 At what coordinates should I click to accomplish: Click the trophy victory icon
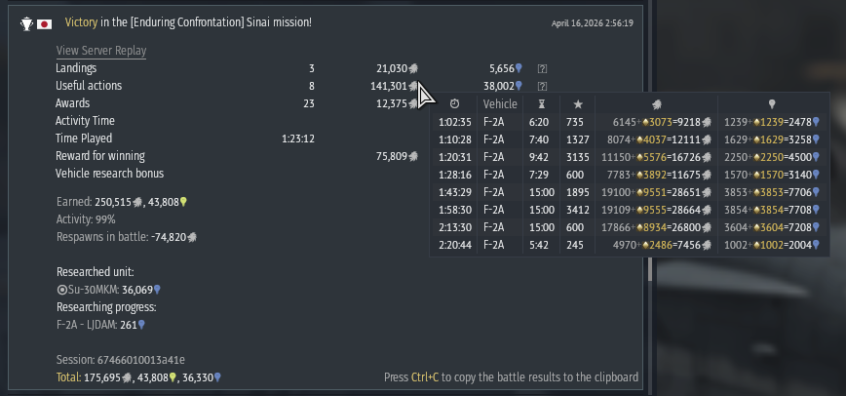26,22
